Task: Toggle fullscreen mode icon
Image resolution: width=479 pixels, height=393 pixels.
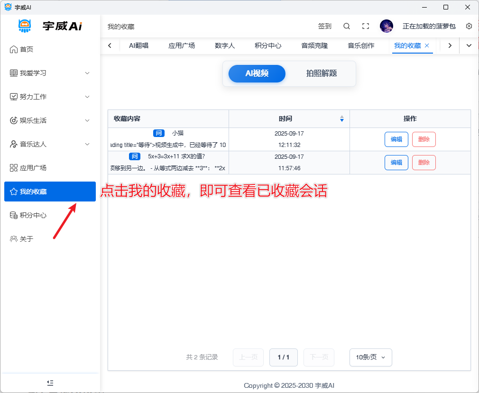Action: (366, 26)
